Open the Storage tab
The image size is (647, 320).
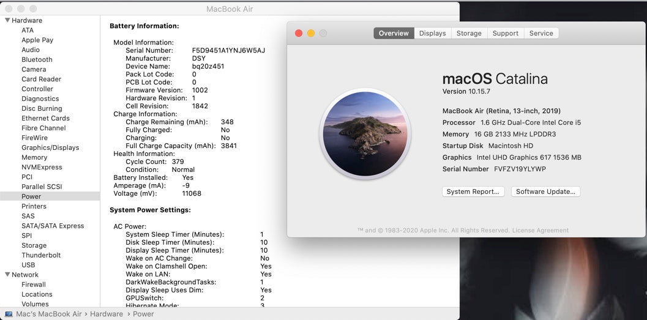point(469,33)
